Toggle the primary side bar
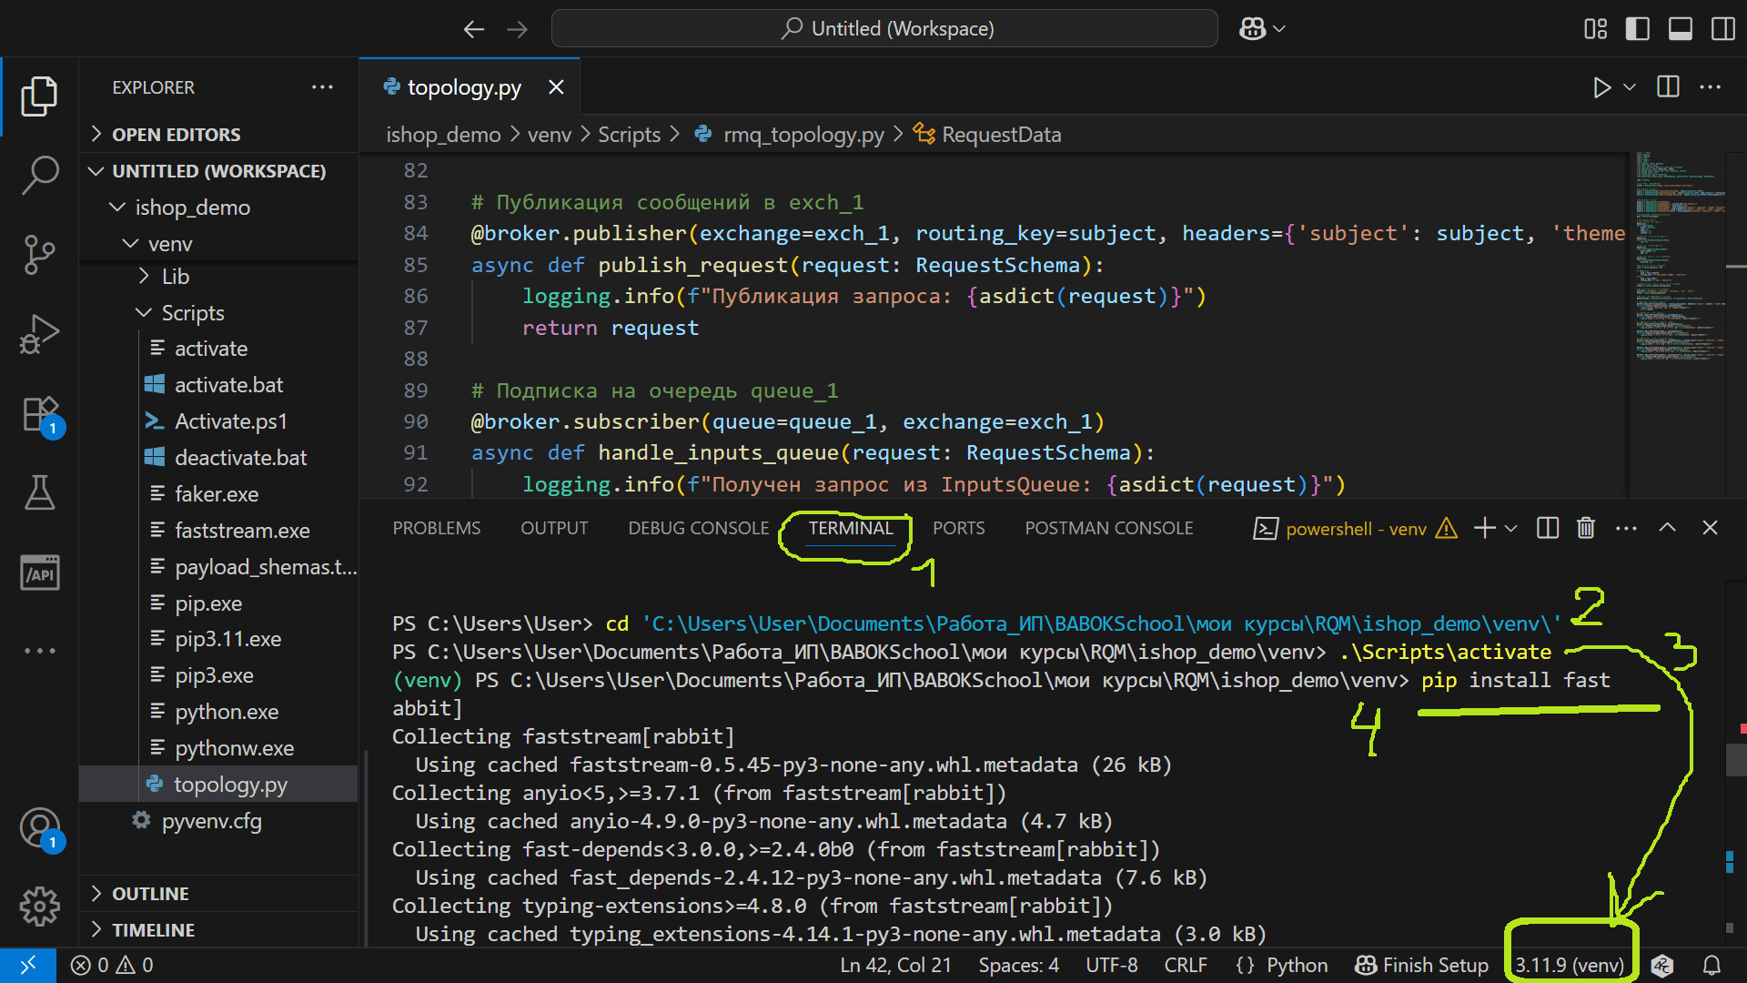1747x983 pixels. point(1637,29)
